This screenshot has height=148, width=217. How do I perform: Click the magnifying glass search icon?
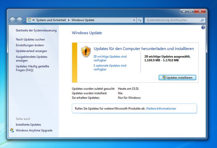[202, 20]
